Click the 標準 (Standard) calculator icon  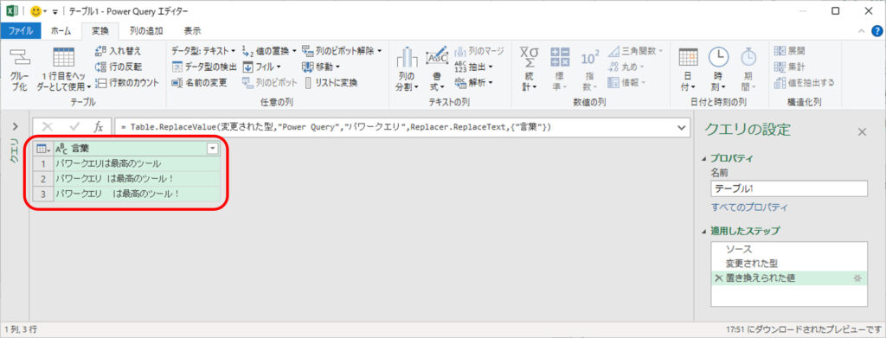(x=560, y=56)
